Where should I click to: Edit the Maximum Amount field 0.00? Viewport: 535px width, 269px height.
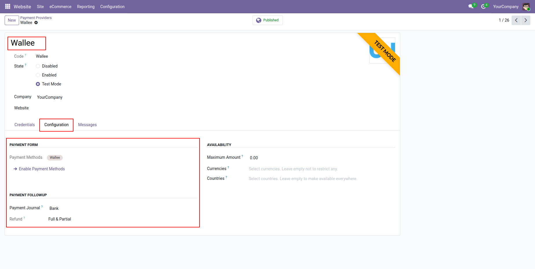254,158
